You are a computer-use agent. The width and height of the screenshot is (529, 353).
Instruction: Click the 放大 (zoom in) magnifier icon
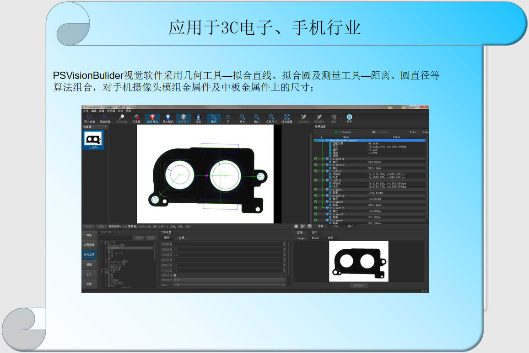(x=243, y=119)
